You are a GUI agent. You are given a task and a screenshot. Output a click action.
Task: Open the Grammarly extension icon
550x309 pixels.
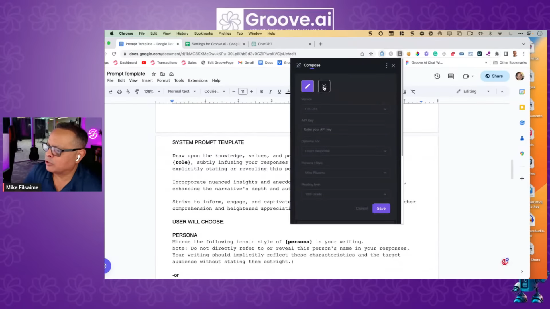[435, 54]
